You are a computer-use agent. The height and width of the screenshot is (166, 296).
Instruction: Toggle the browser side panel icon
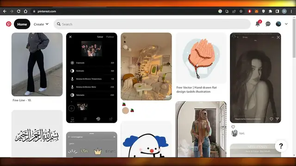click(x=277, y=11)
